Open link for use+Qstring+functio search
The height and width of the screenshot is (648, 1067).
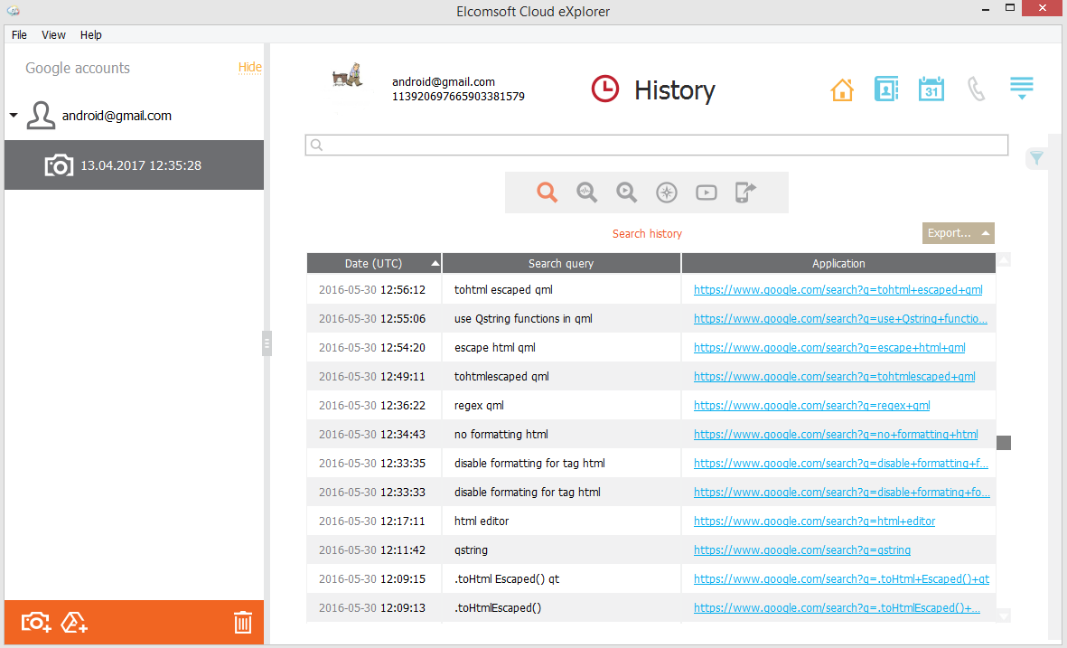840,318
